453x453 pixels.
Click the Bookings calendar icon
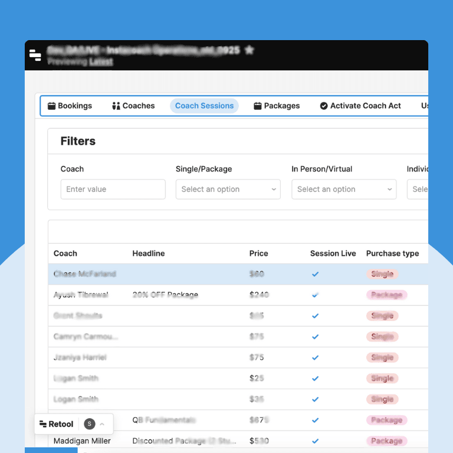tap(51, 106)
